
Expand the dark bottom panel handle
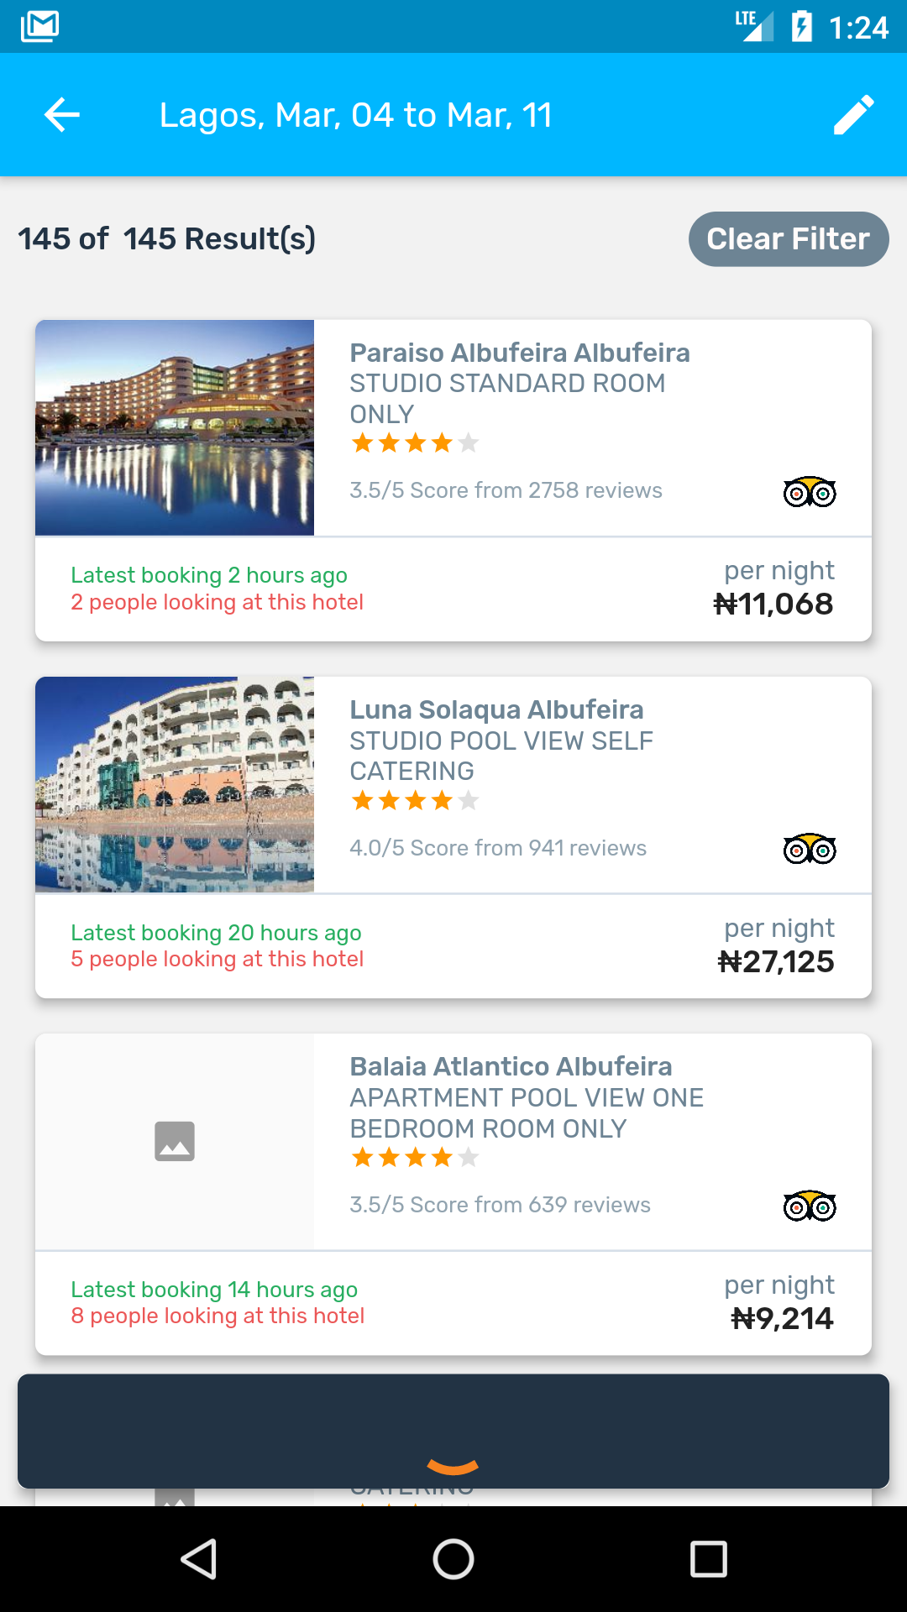[453, 1466]
